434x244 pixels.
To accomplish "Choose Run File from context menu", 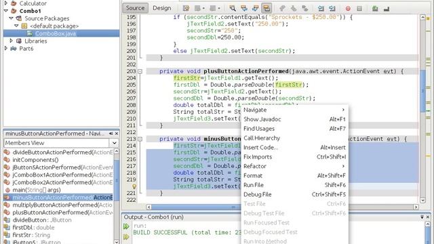I will point(294,185).
